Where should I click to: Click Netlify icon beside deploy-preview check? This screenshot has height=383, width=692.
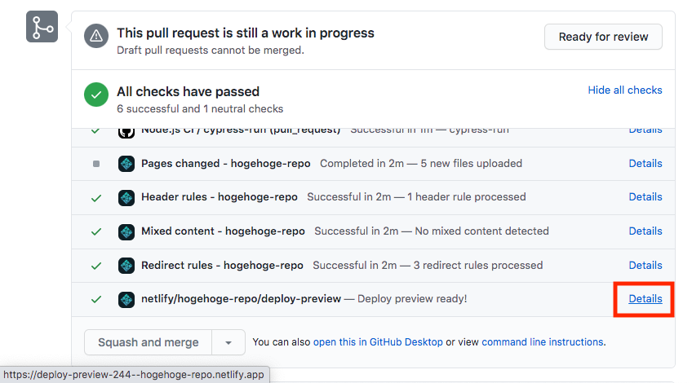point(126,300)
